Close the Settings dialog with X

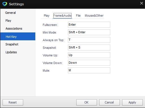(142, 3)
